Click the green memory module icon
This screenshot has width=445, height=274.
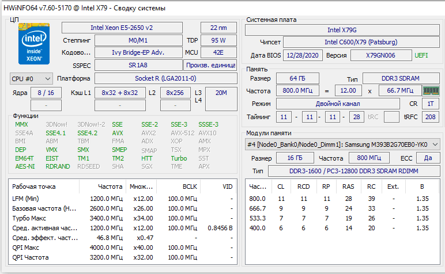point(431,90)
